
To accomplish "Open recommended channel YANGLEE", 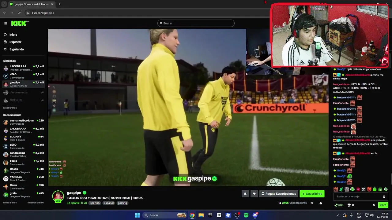I will [24, 178].
